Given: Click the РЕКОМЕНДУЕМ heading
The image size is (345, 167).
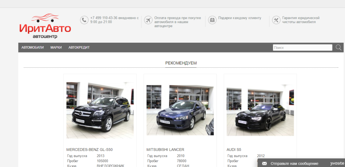Looking at the screenshot, I should point(181,63).
